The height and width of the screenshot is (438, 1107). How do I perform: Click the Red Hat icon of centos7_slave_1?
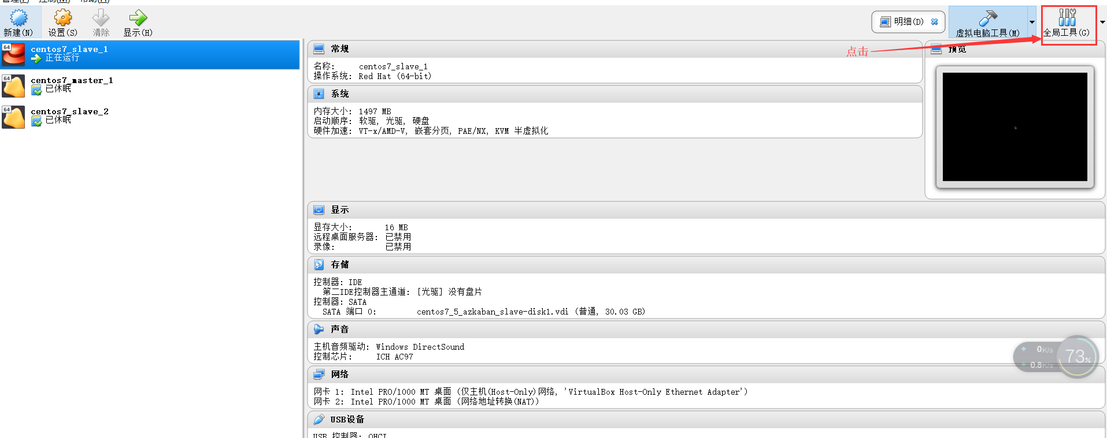(13, 54)
